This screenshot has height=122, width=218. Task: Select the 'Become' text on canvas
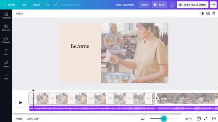[80, 46]
